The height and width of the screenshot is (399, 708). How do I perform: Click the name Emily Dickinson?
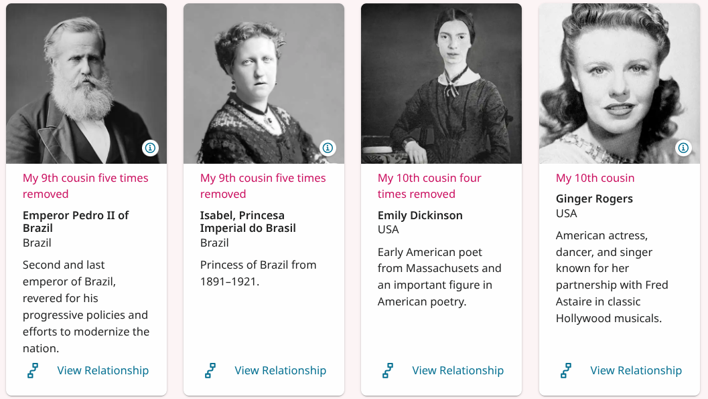coord(420,215)
